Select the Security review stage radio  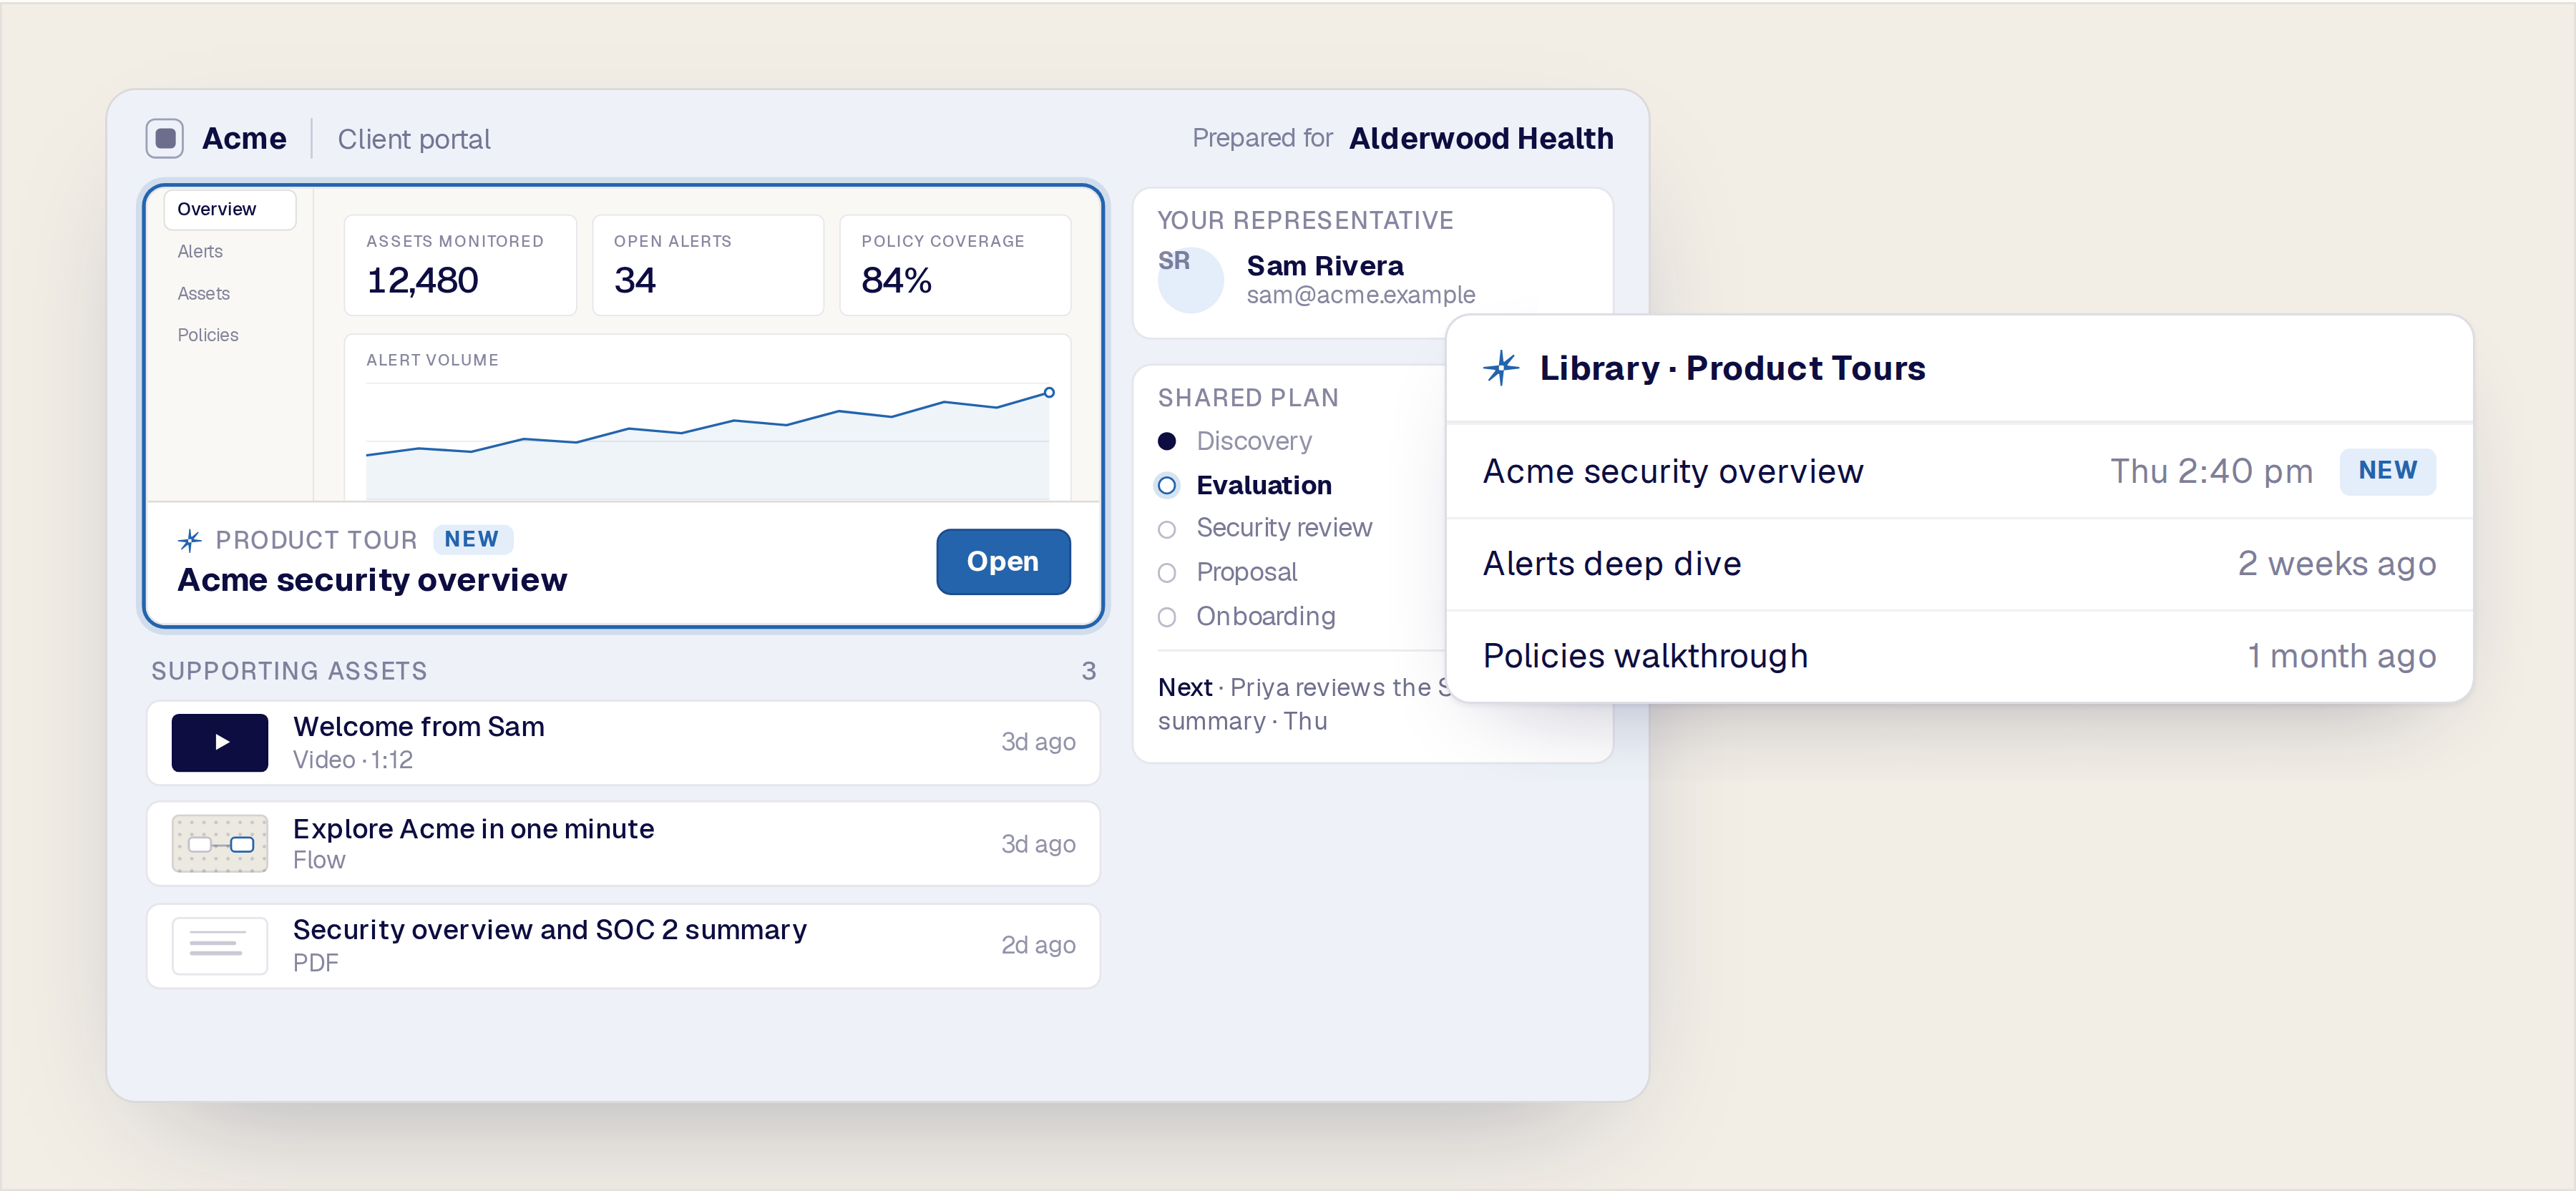[x=1167, y=529]
